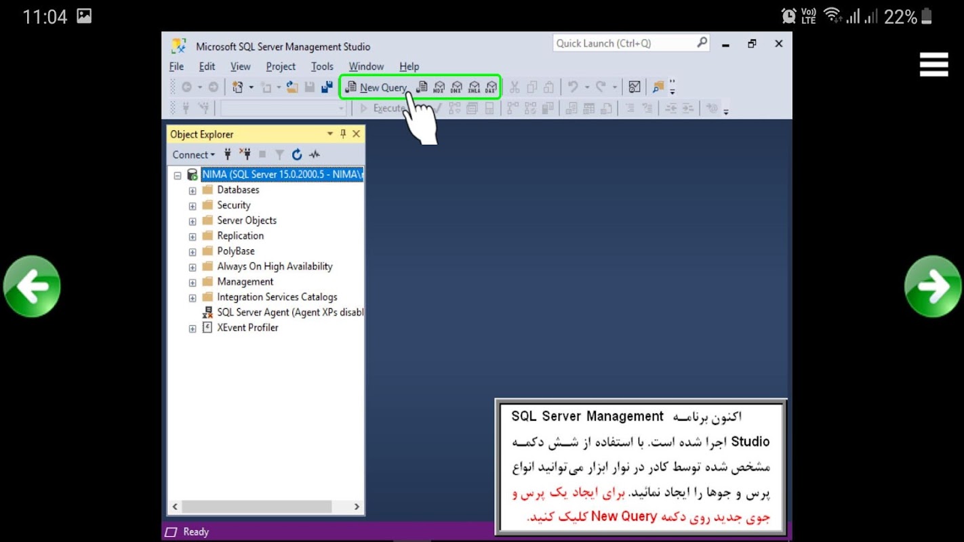Click Object Explorer horizontal scrollbar left arrow
Image resolution: width=964 pixels, height=542 pixels.
[x=175, y=506]
